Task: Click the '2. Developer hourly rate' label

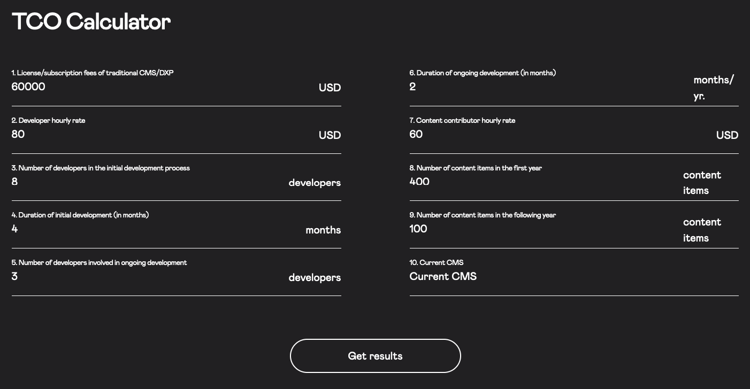Action: 48,121
